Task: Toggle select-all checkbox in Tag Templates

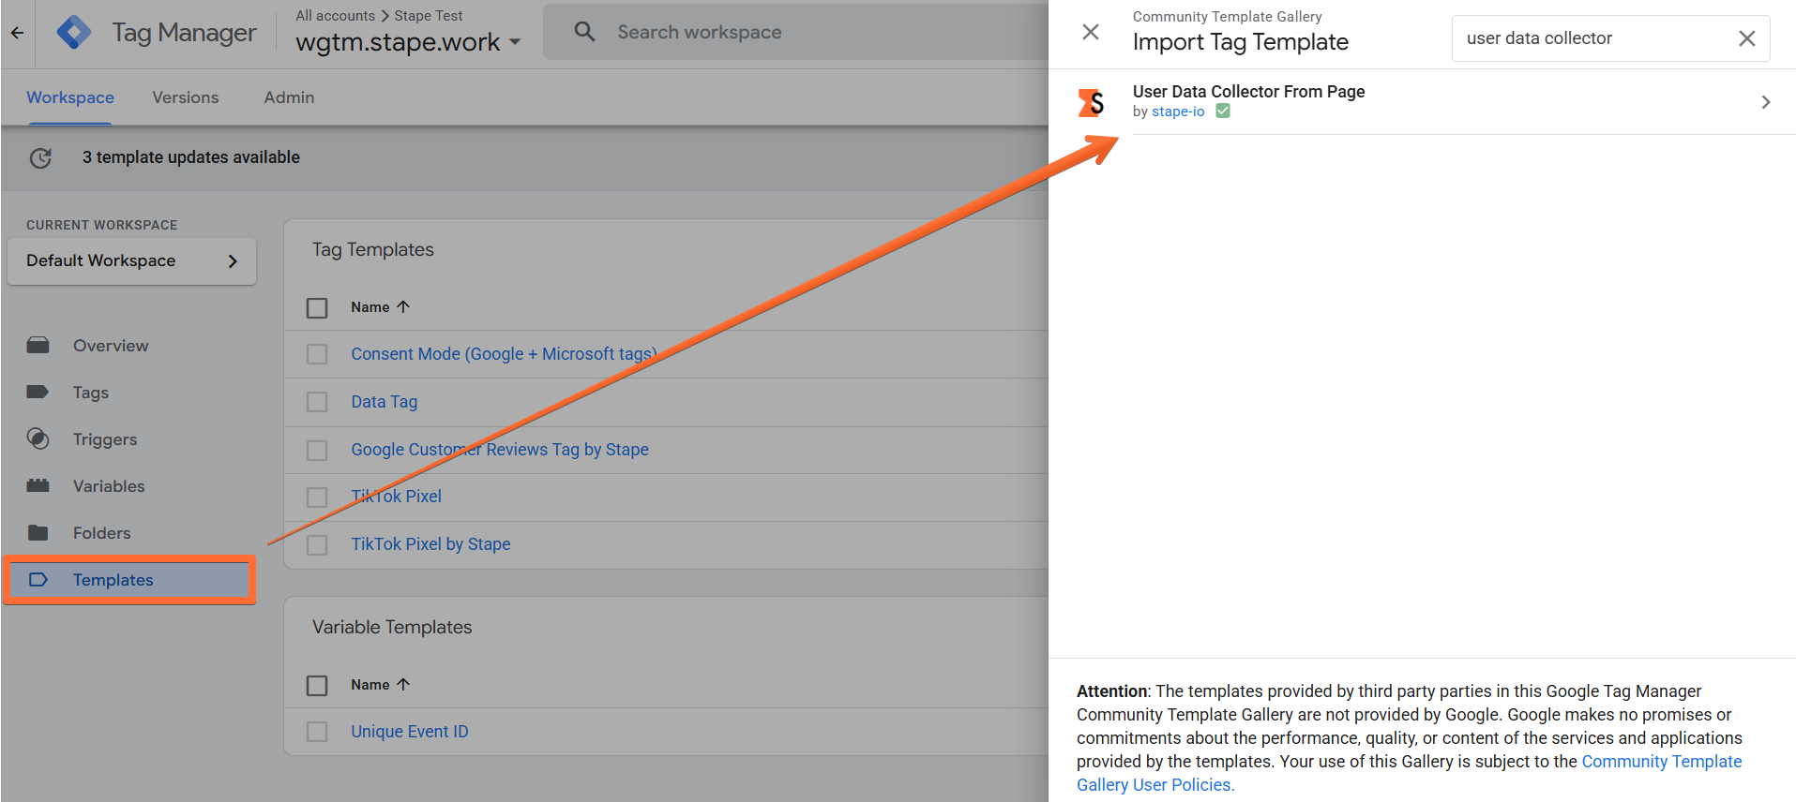Action: (317, 307)
